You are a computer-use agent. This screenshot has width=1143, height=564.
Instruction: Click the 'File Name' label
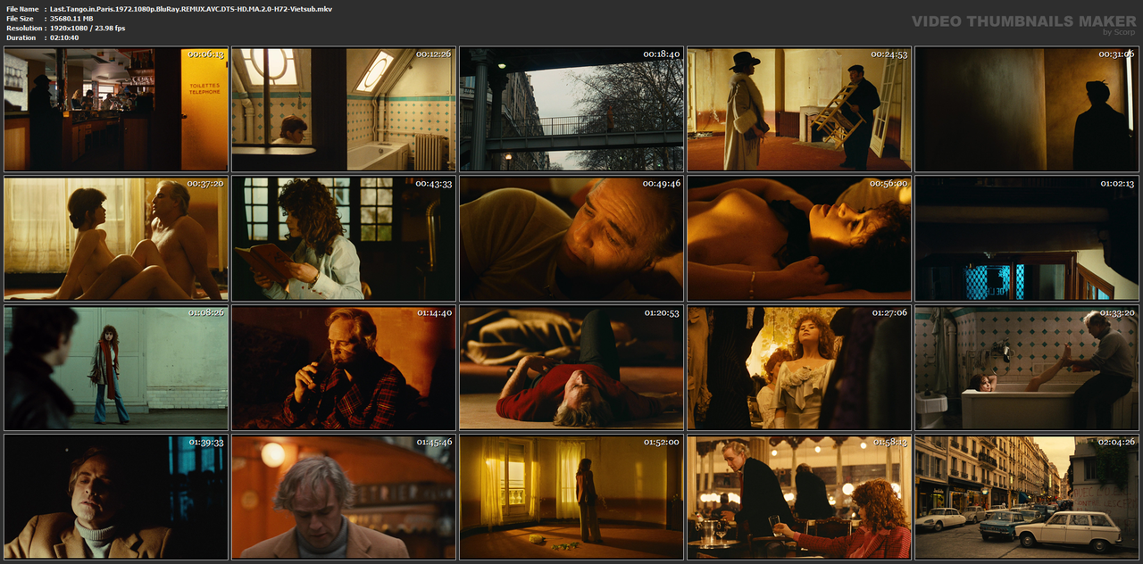click(22, 8)
